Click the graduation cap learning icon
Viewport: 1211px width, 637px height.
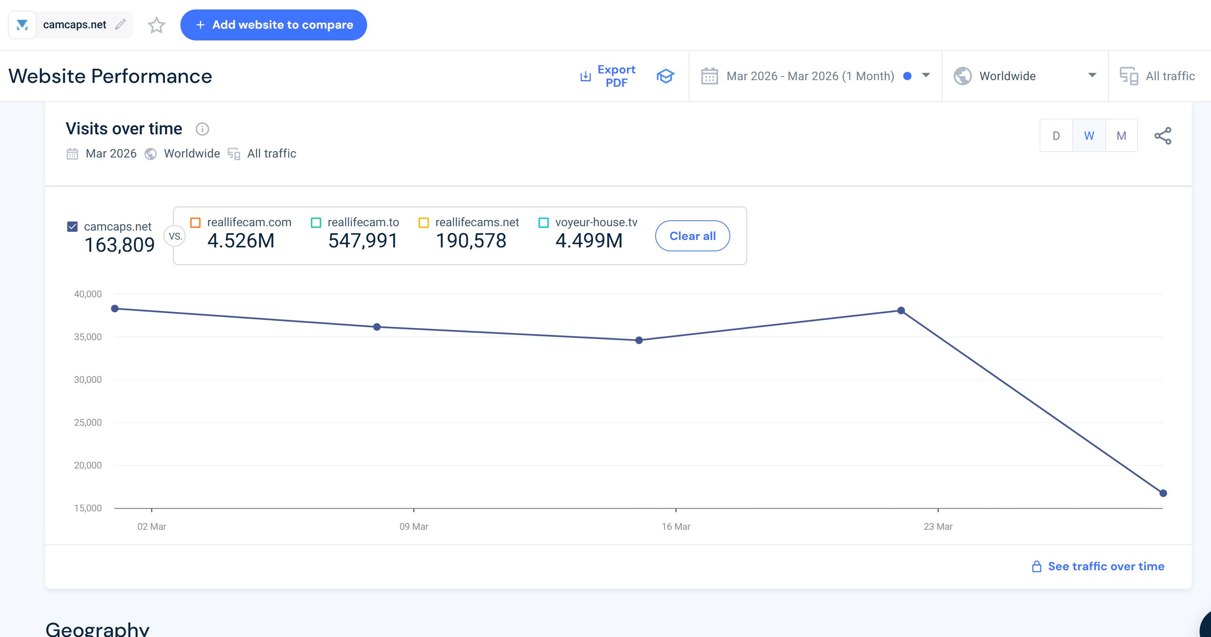665,76
